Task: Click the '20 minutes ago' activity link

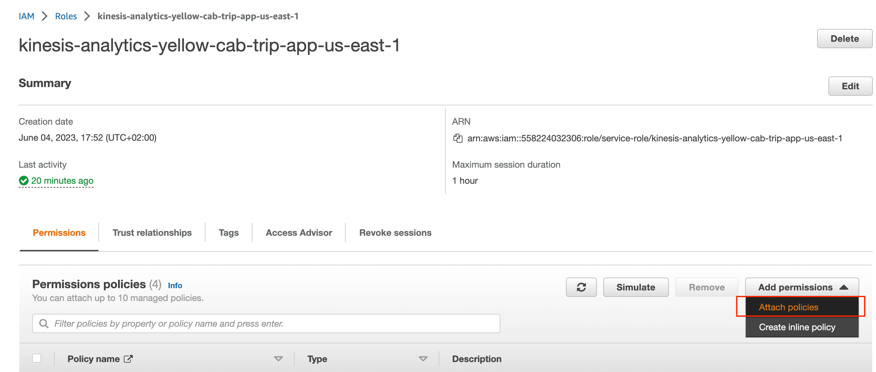Action: [62, 181]
